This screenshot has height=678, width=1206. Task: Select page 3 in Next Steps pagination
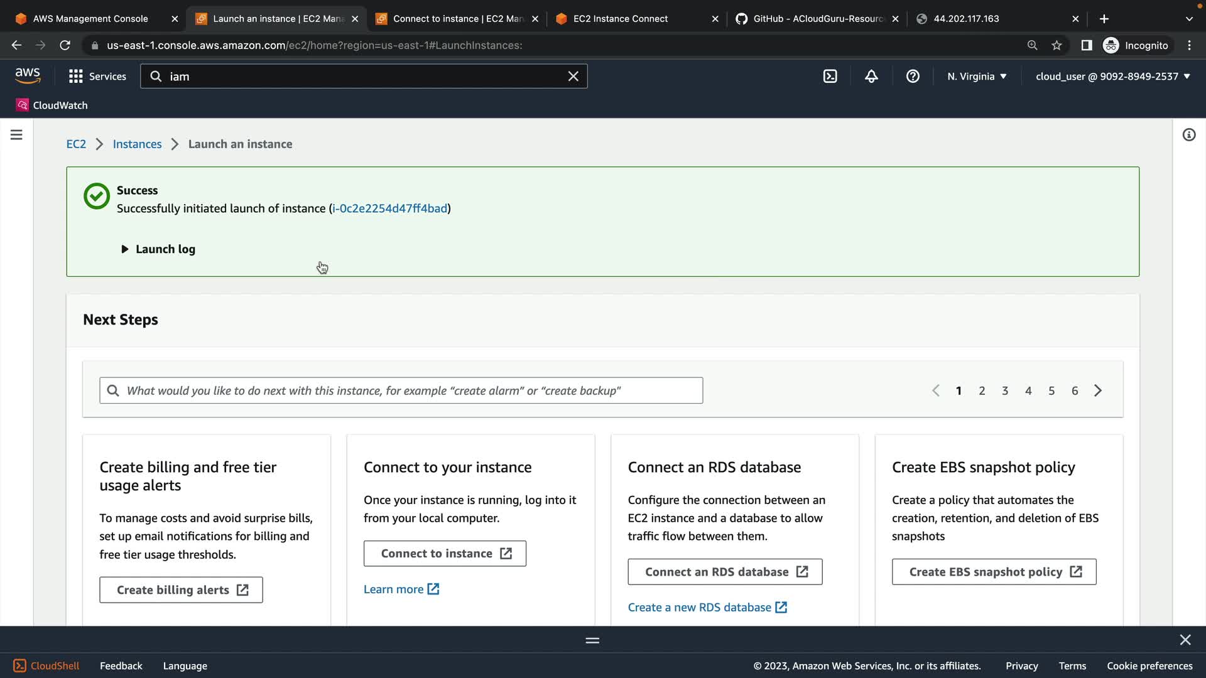[x=1005, y=390]
